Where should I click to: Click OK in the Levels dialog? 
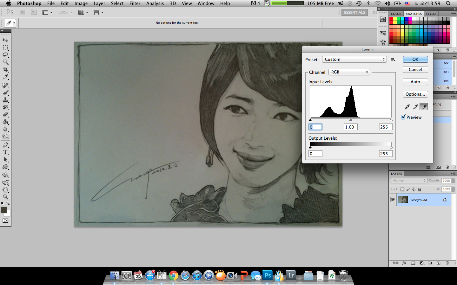415,59
